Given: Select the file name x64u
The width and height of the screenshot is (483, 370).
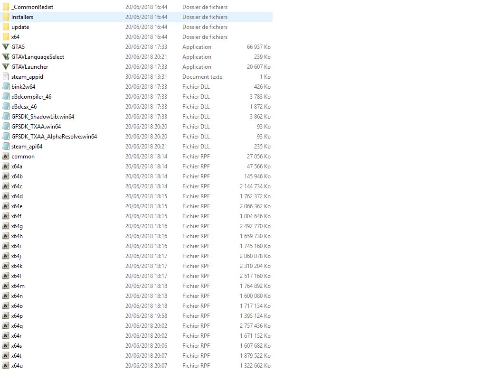Looking at the screenshot, I should [x=17, y=366].
